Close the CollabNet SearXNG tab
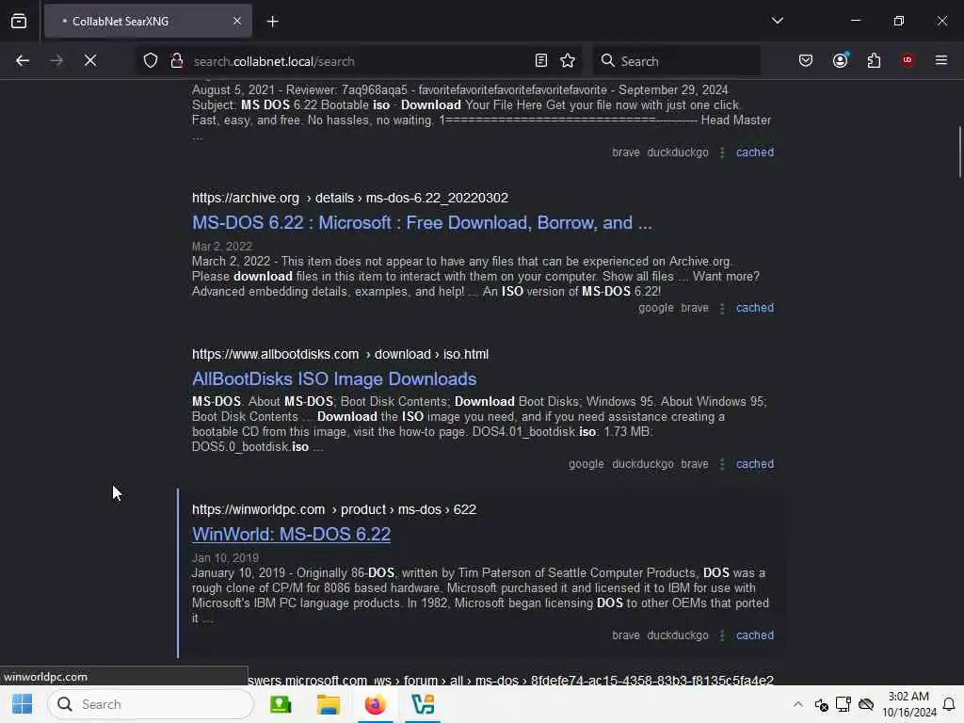This screenshot has height=723, width=964. tap(237, 21)
